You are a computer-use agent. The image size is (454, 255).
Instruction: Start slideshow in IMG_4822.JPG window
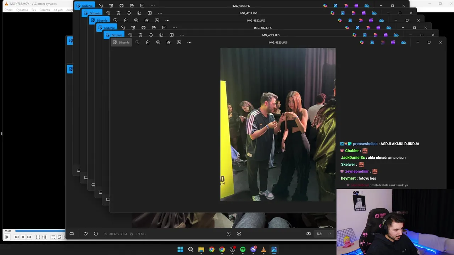click(x=157, y=21)
